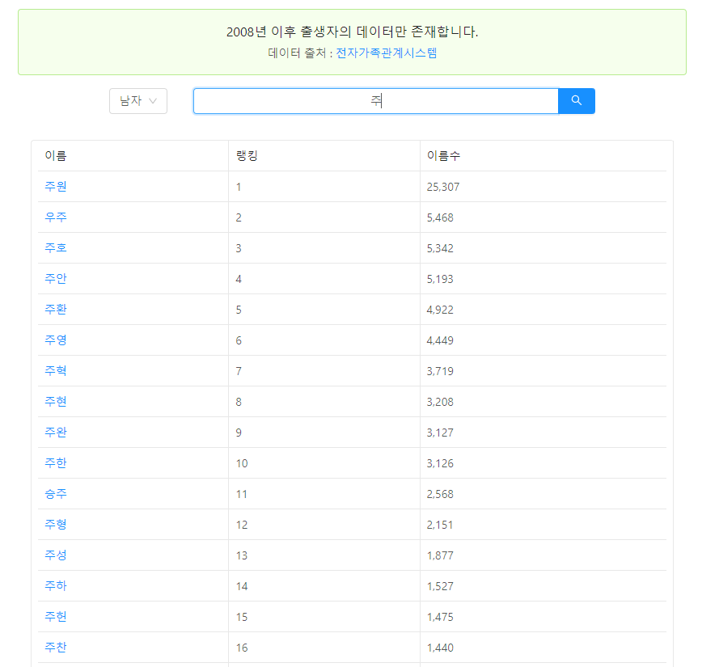Open the 주환 name link
This screenshot has width=719, height=667.
pyautogui.click(x=56, y=310)
